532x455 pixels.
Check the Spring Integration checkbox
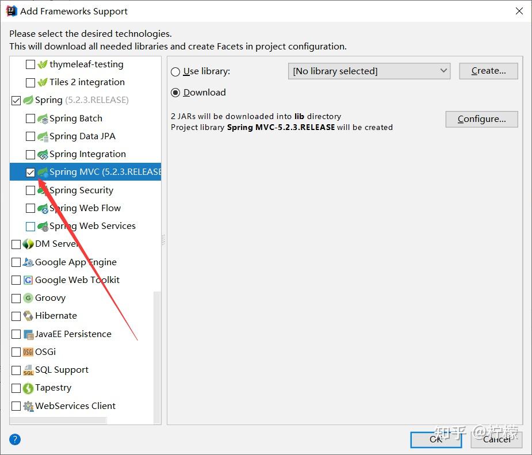pyautogui.click(x=30, y=154)
